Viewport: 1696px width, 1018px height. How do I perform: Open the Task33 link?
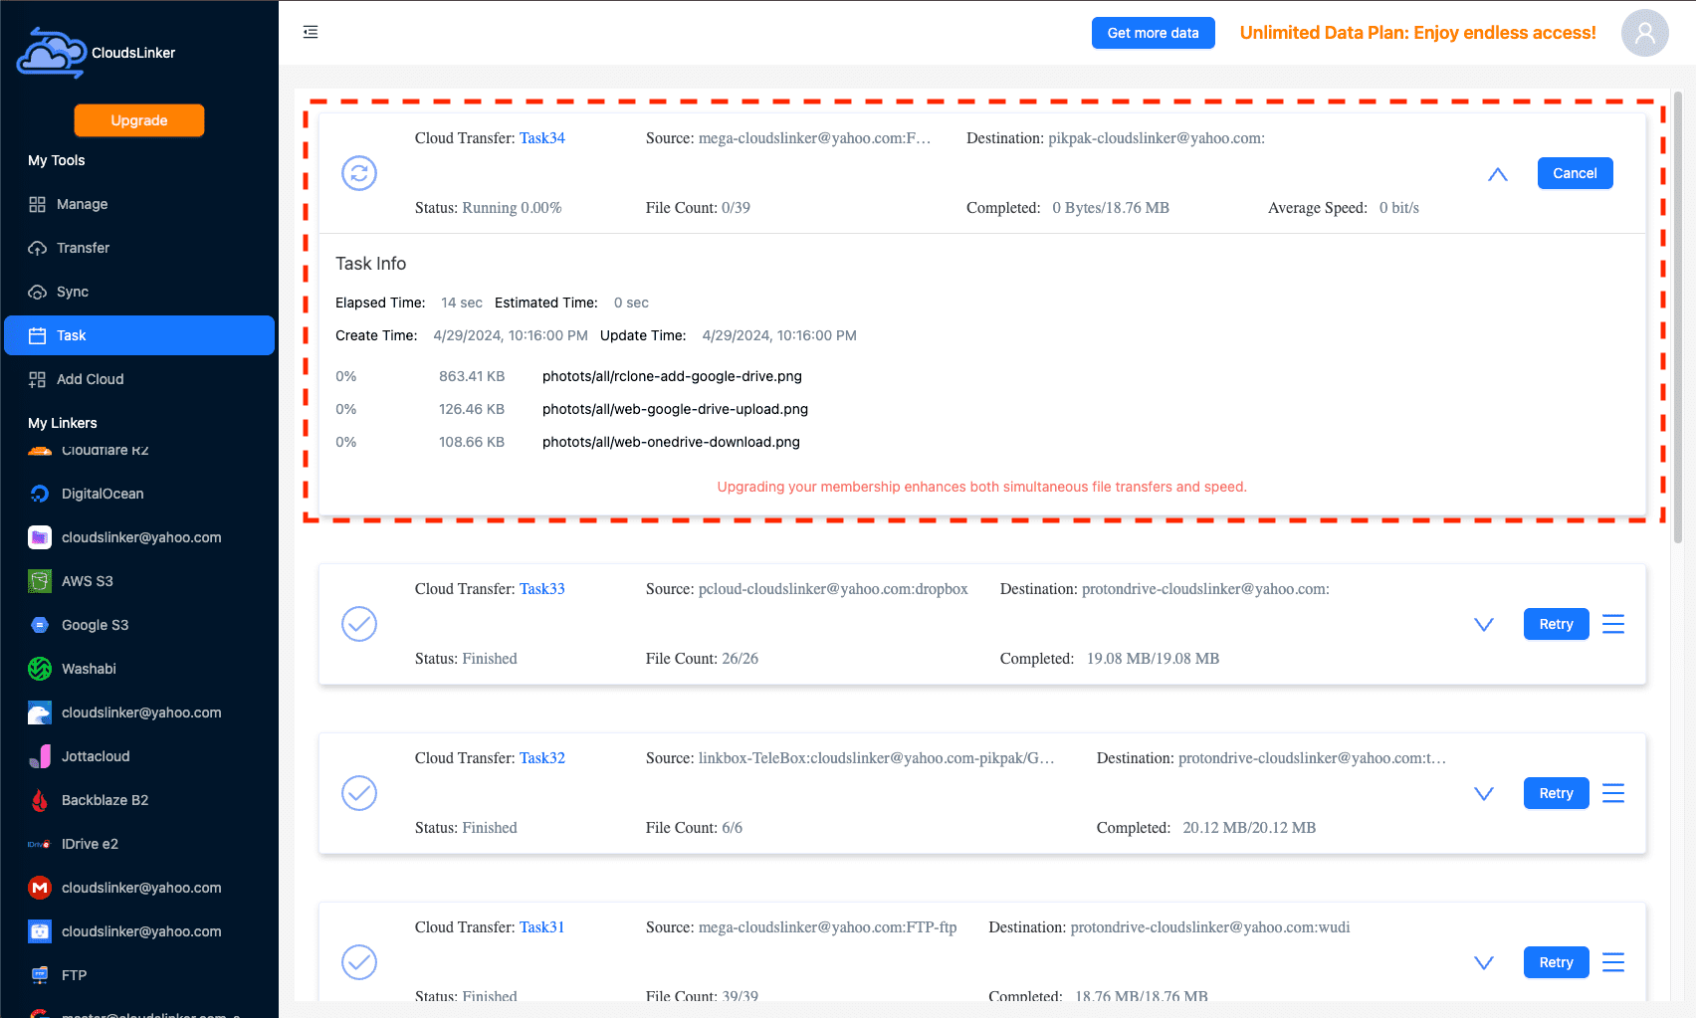542,589
